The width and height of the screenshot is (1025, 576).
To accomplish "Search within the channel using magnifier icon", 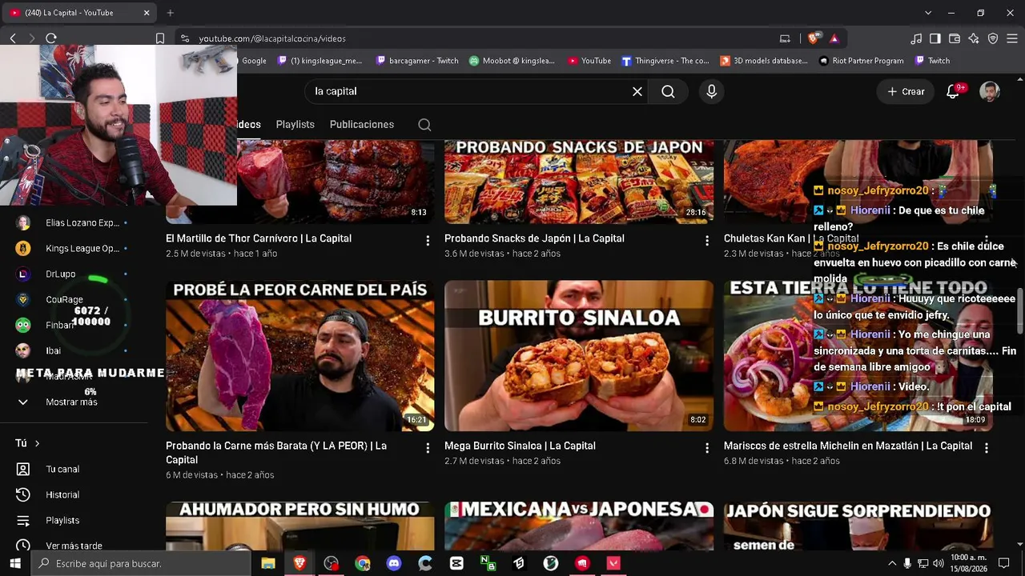I will tap(424, 125).
